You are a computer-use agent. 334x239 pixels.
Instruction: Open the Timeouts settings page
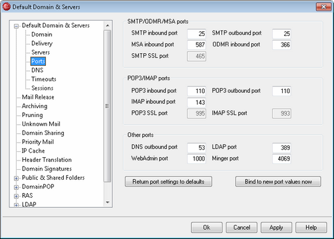[44, 79]
